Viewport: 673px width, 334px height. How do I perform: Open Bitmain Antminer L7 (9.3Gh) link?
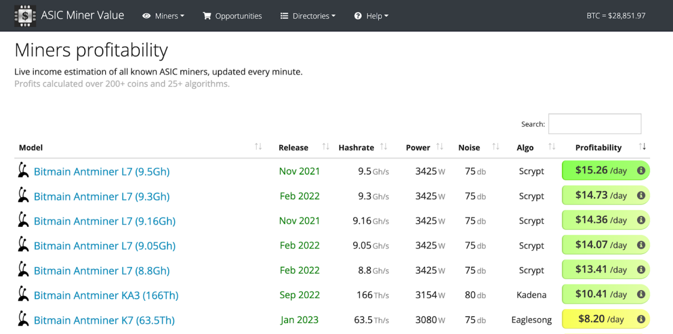point(101,196)
